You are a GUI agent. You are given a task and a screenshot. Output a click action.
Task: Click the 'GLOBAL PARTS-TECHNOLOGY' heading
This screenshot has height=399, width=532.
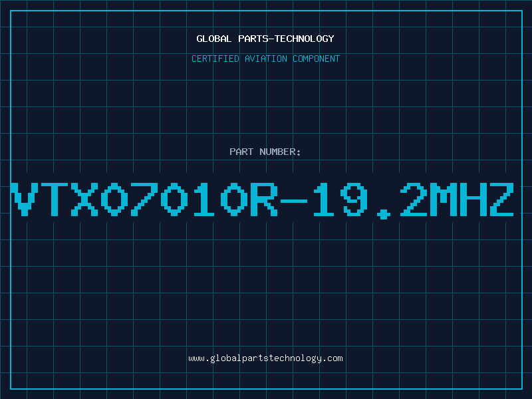point(265,39)
